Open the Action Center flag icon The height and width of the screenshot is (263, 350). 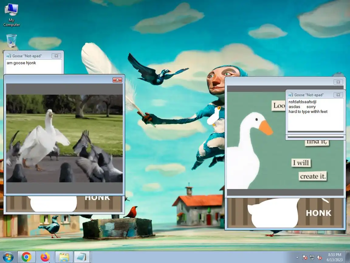pos(305,258)
